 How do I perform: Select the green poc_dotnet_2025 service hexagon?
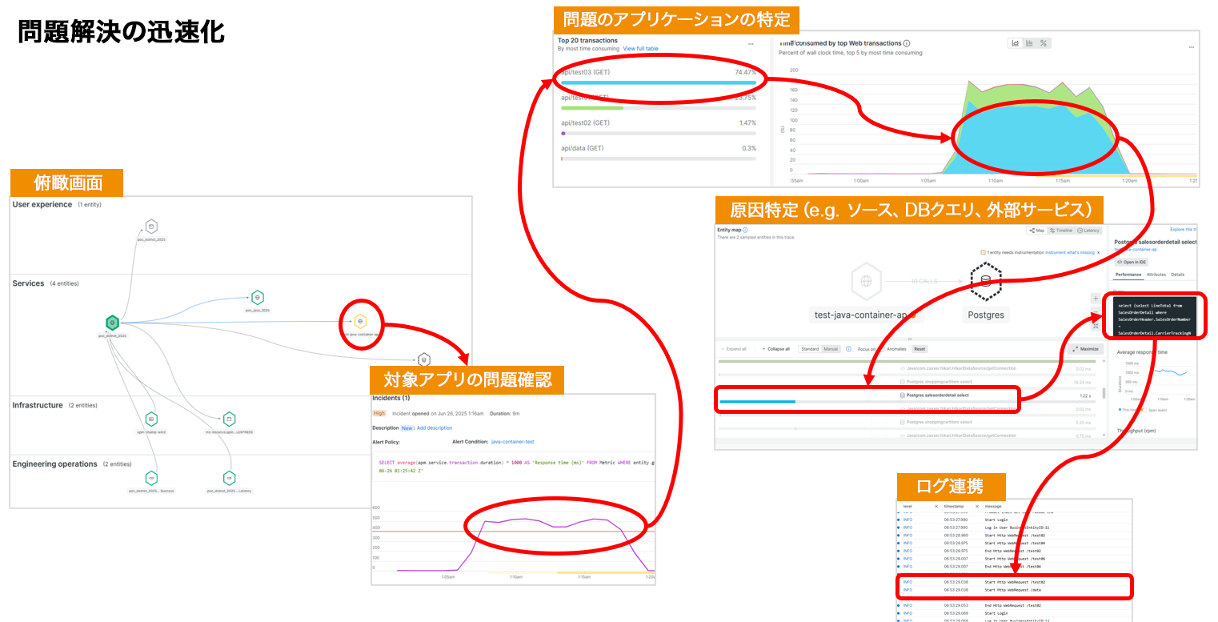[x=112, y=323]
